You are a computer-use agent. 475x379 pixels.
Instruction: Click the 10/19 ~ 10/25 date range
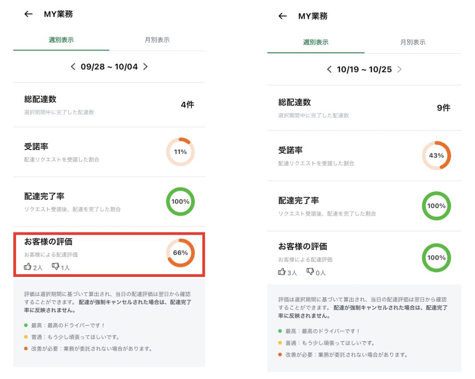pos(364,69)
